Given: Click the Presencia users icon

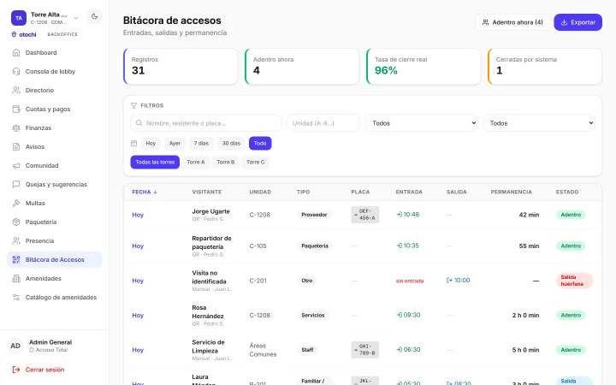Looking at the screenshot, I should pyautogui.click(x=16, y=240).
